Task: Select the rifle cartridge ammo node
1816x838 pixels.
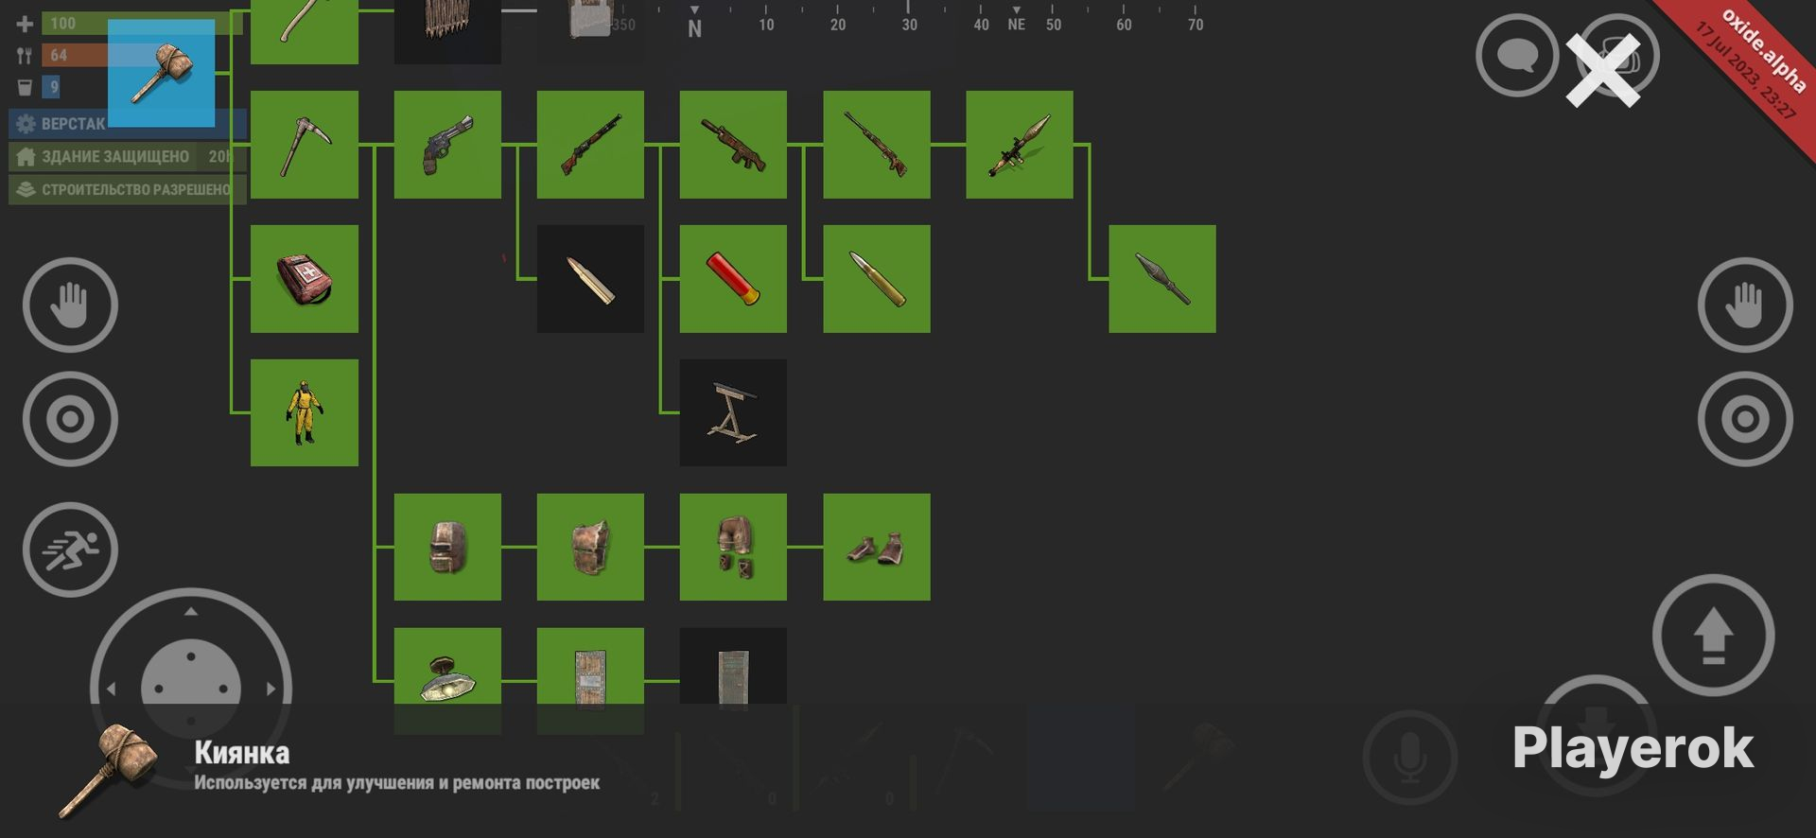Action: 877,279
